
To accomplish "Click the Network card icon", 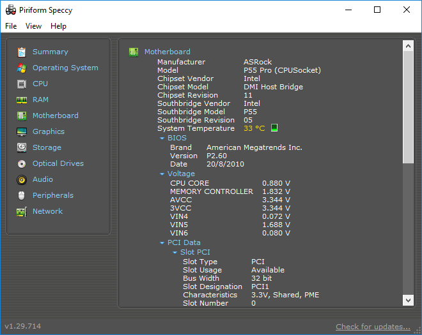I will (22, 212).
